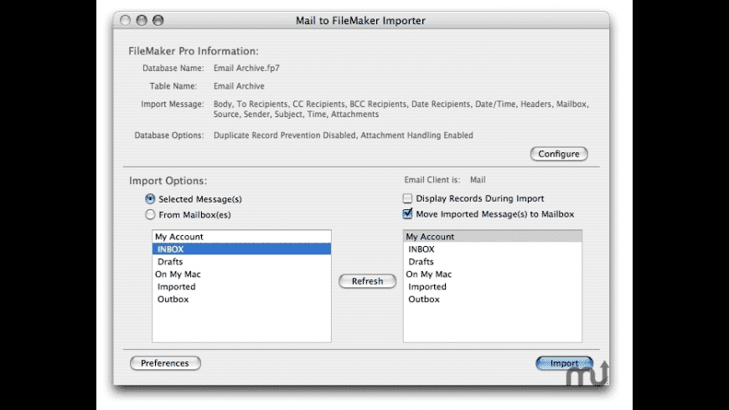
Task: Pick Imported in destination mailbox list
Action: click(x=493, y=286)
